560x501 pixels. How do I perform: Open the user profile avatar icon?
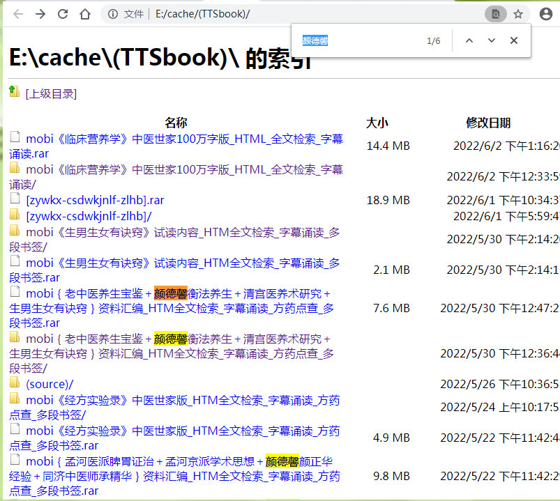[546, 14]
